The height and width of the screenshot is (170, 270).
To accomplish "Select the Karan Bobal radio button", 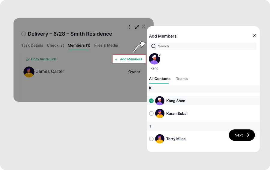I will 151,113.
